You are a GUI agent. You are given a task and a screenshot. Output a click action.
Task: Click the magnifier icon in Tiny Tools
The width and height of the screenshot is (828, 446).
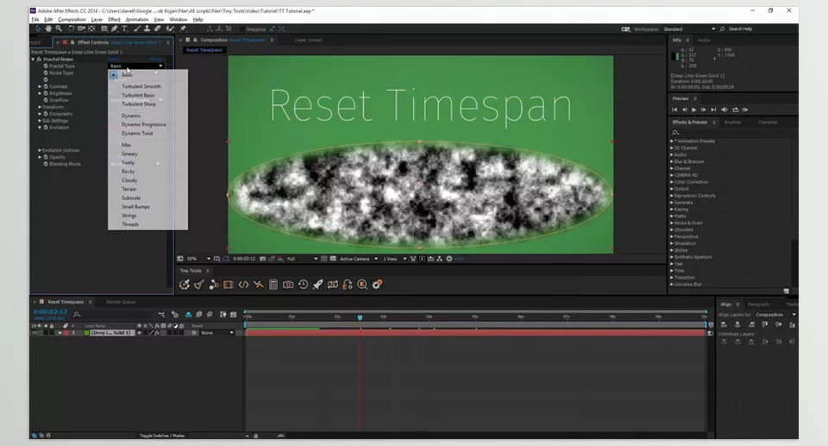(362, 285)
